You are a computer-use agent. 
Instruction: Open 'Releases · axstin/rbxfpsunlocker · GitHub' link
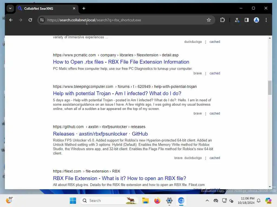coord(100,134)
